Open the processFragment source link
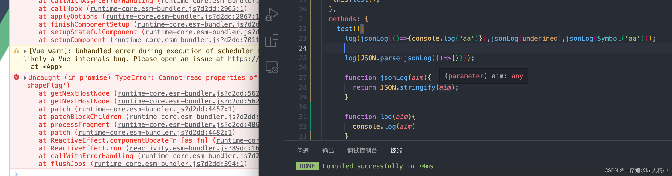The image size is (672, 176). [x=188, y=125]
